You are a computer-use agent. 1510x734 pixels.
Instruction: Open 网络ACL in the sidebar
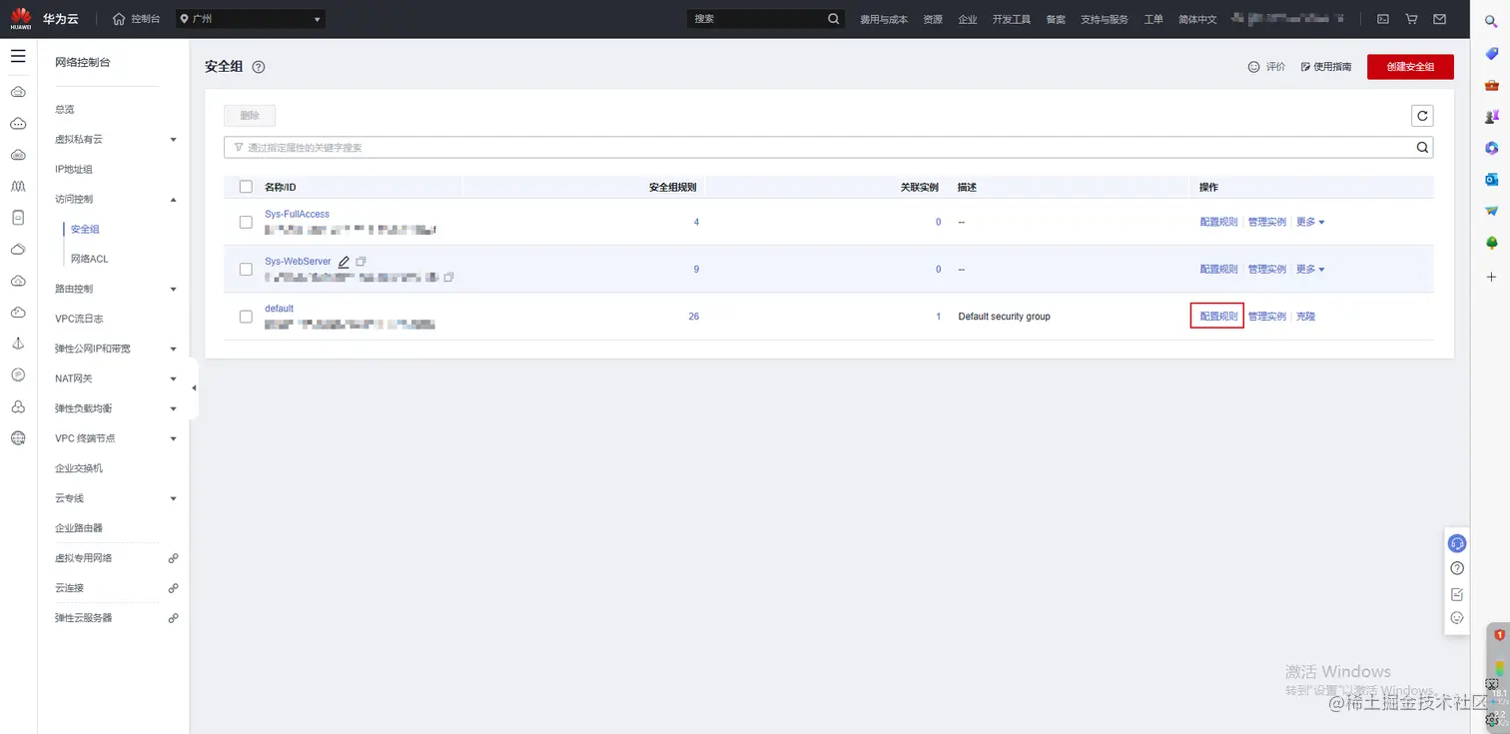point(90,259)
